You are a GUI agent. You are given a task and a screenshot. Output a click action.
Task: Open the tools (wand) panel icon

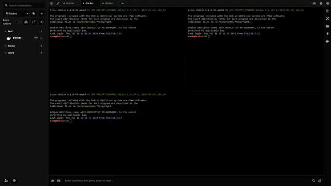coord(327,19)
